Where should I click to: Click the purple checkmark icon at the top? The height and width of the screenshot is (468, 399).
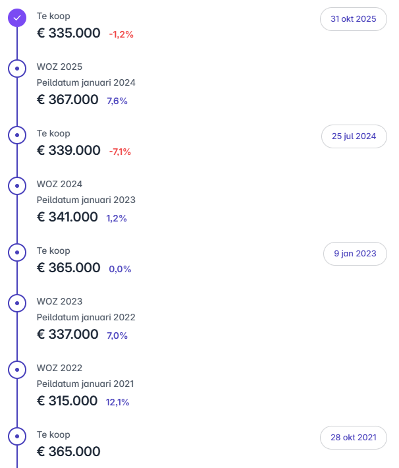16,18
